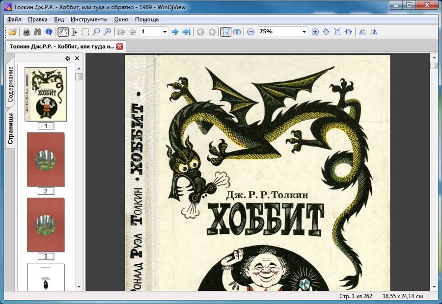Open the Окно menu

point(121,19)
